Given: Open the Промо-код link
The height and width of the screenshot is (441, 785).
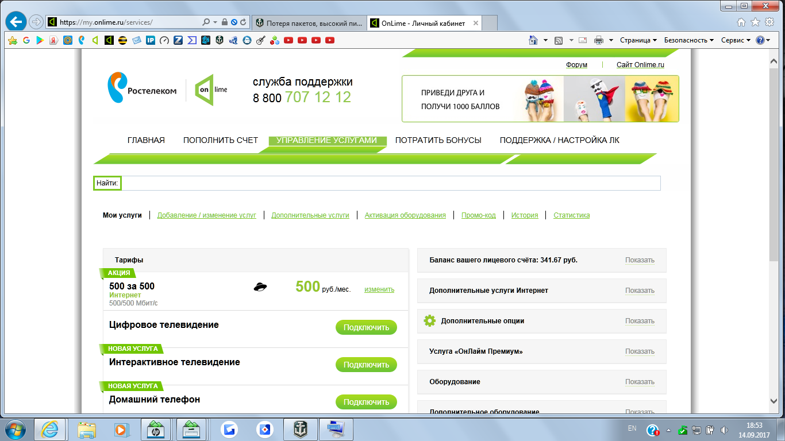Looking at the screenshot, I should tap(478, 215).
